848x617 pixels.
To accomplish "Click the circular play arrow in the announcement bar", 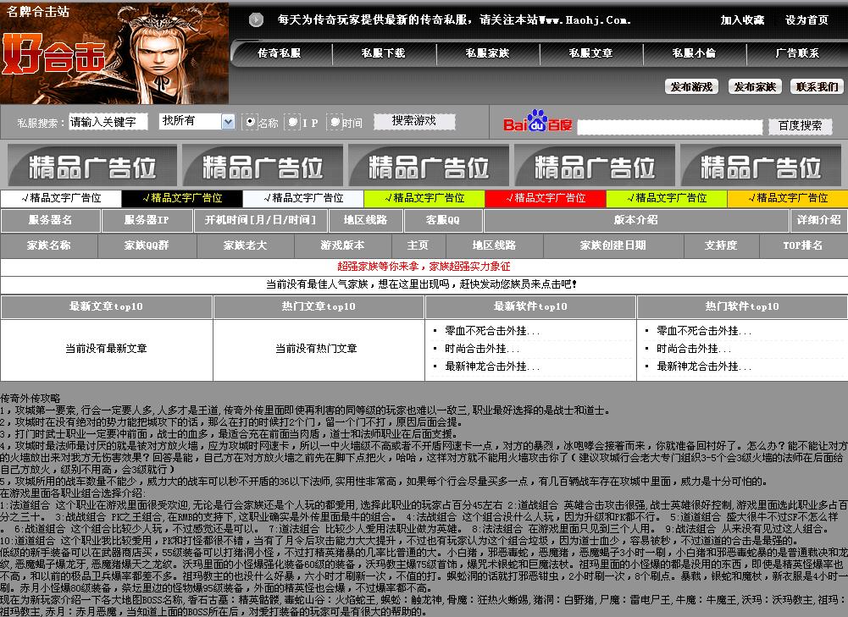I will coord(256,20).
